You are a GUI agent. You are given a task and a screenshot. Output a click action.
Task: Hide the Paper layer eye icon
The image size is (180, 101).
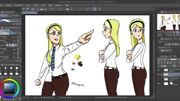(x=158, y=83)
